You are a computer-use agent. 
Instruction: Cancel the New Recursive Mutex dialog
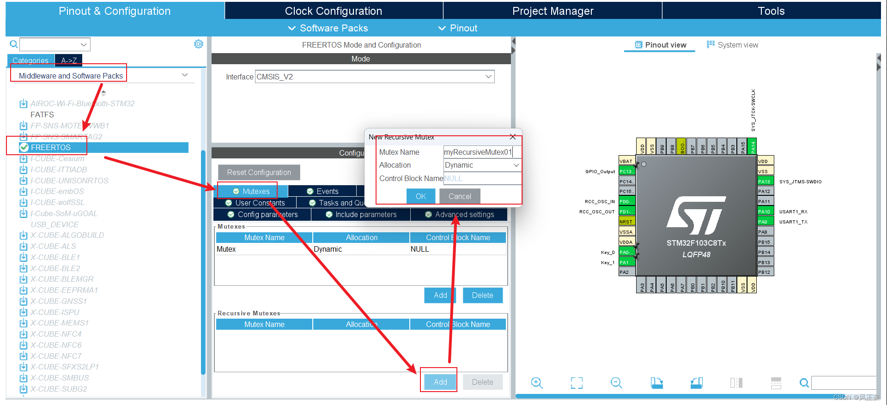coord(460,196)
